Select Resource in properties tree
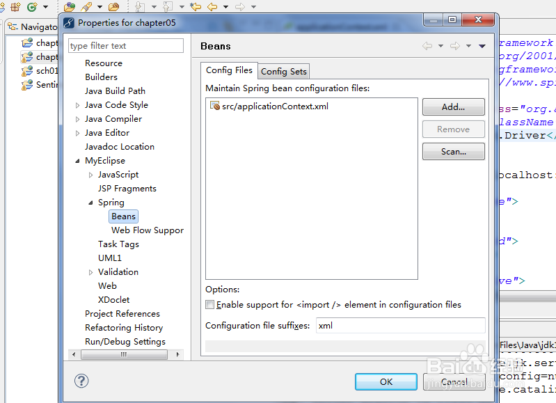Image resolution: width=556 pixels, height=403 pixels. (104, 63)
